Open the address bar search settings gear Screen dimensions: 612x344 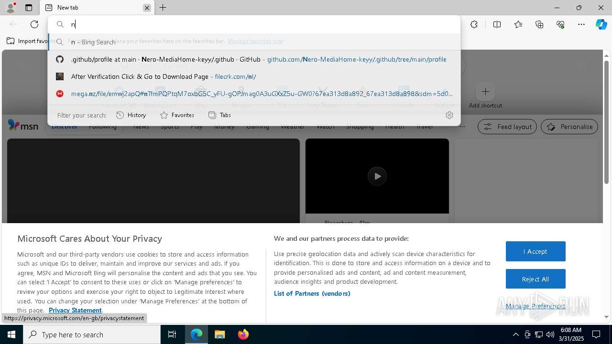449,115
